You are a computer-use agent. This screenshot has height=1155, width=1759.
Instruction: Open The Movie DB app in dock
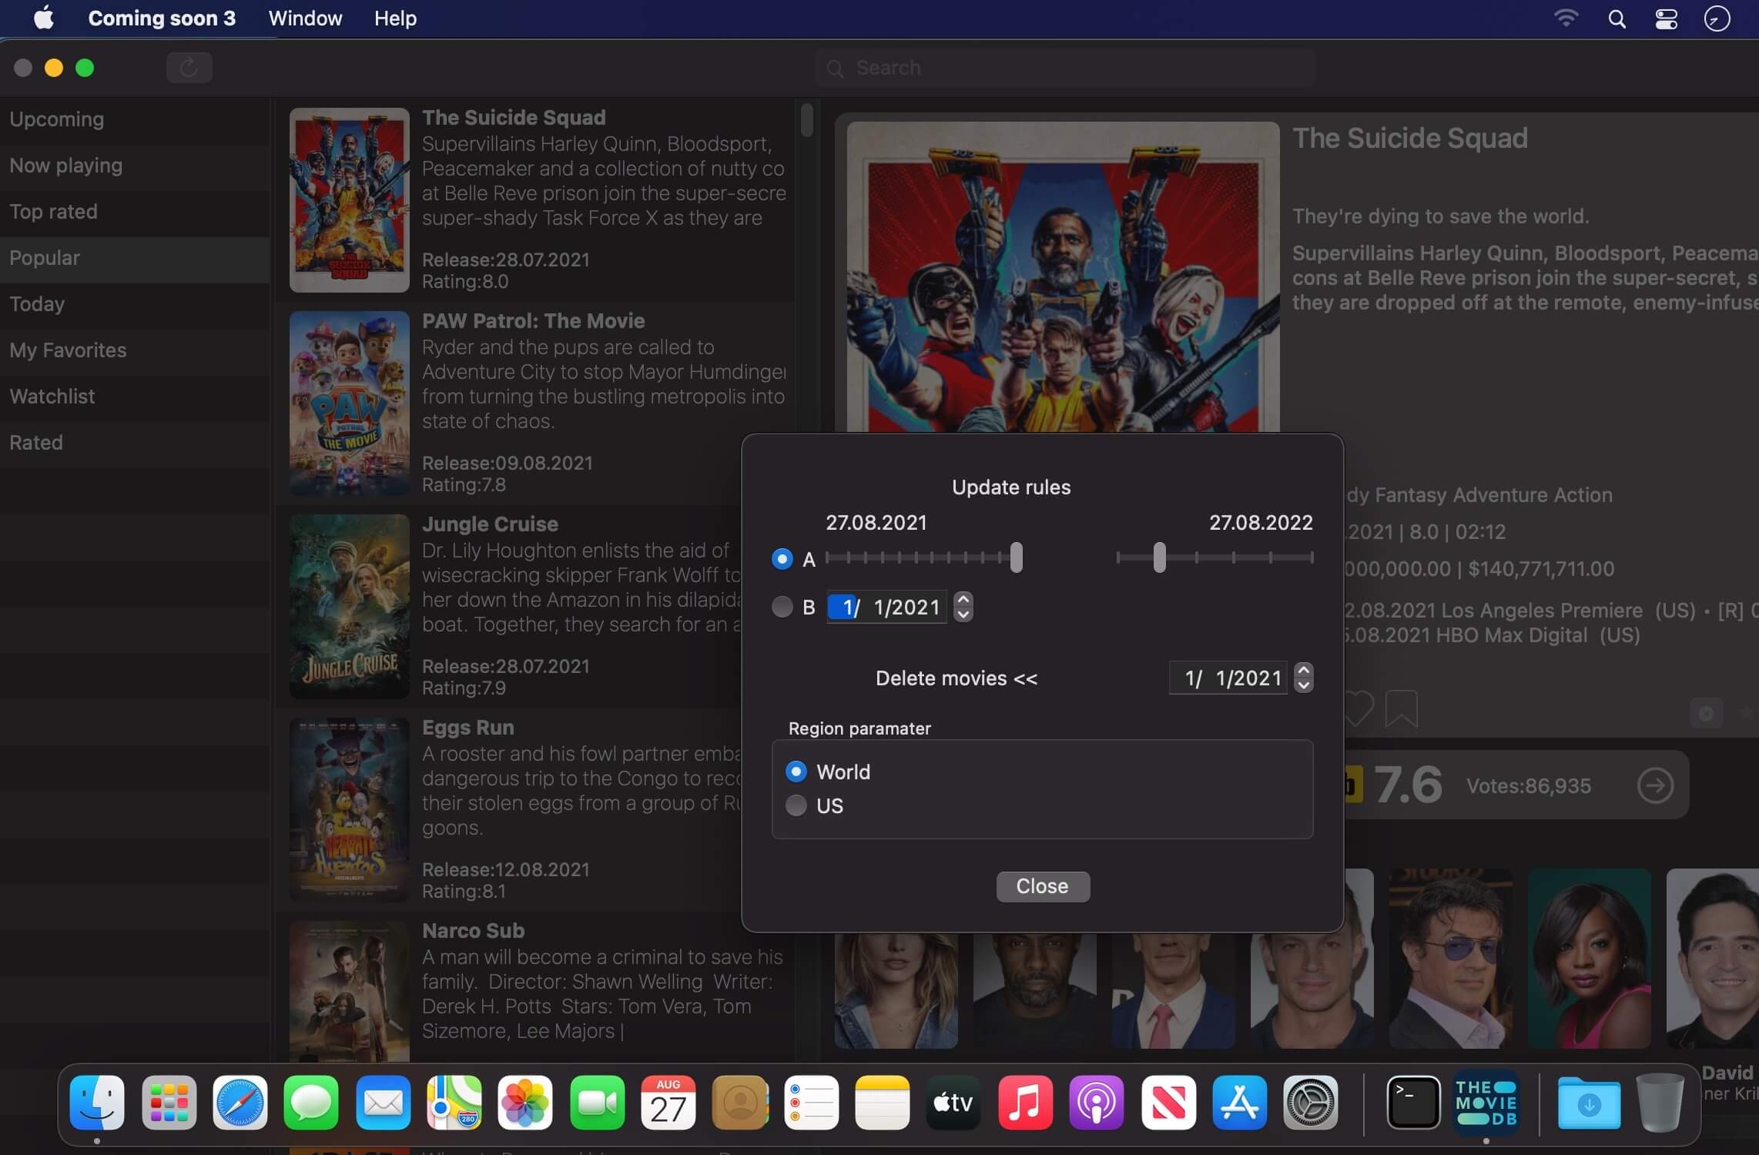tap(1486, 1103)
